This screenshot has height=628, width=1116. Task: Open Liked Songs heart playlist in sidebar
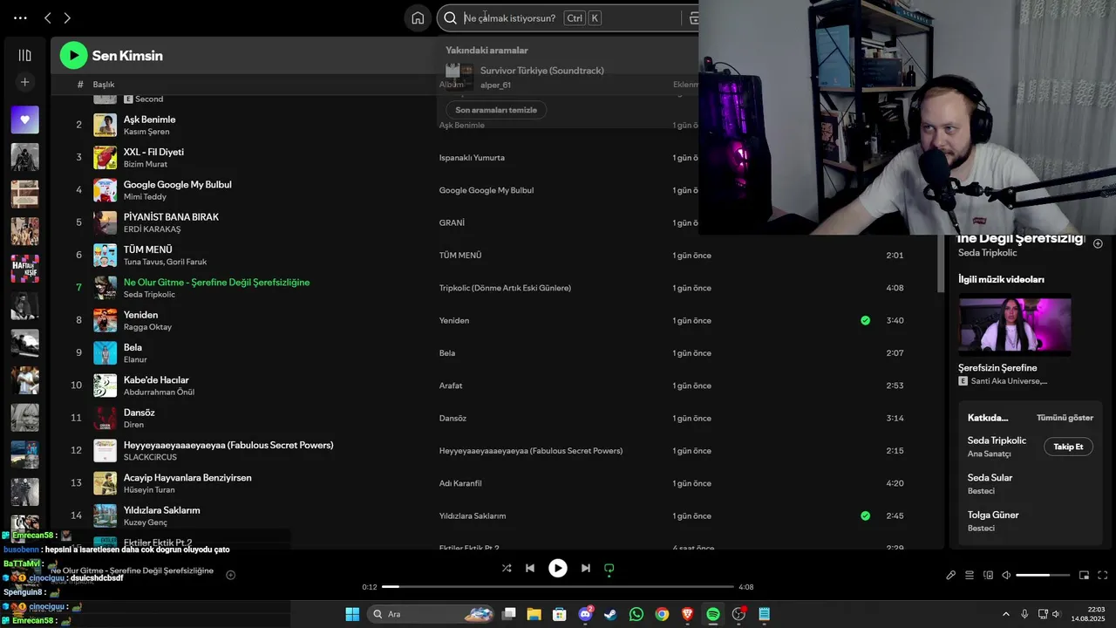[24, 119]
